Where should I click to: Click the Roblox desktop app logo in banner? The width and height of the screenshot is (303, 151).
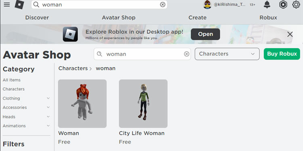coord(70,34)
